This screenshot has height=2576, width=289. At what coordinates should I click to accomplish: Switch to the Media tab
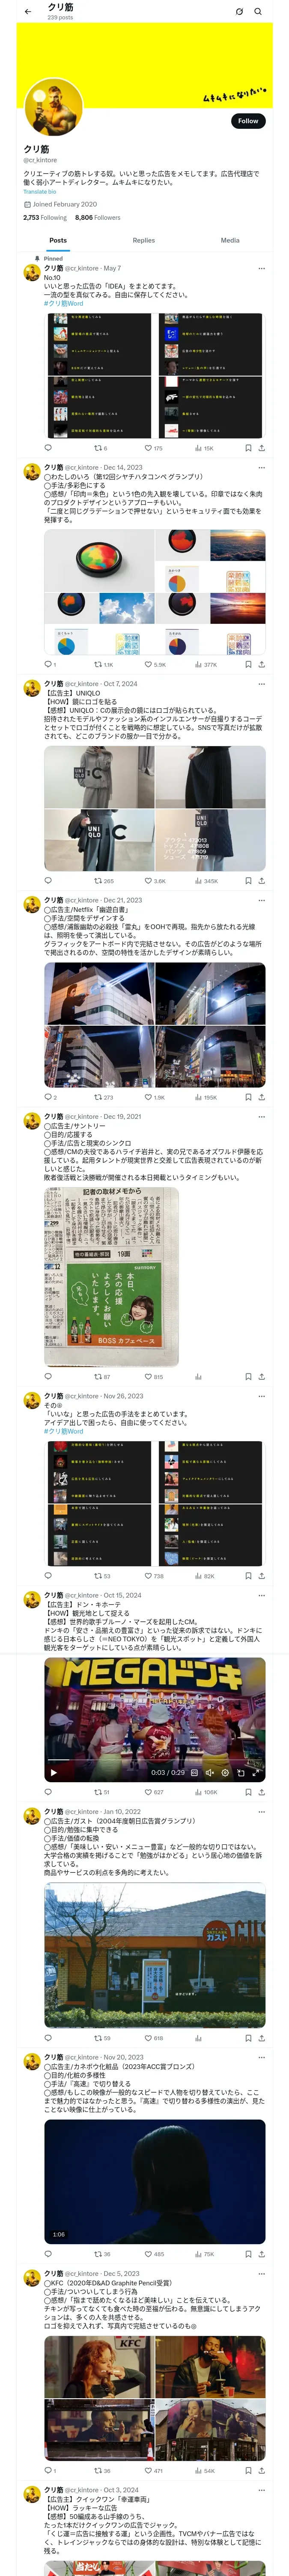pyautogui.click(x=230, y=240)
